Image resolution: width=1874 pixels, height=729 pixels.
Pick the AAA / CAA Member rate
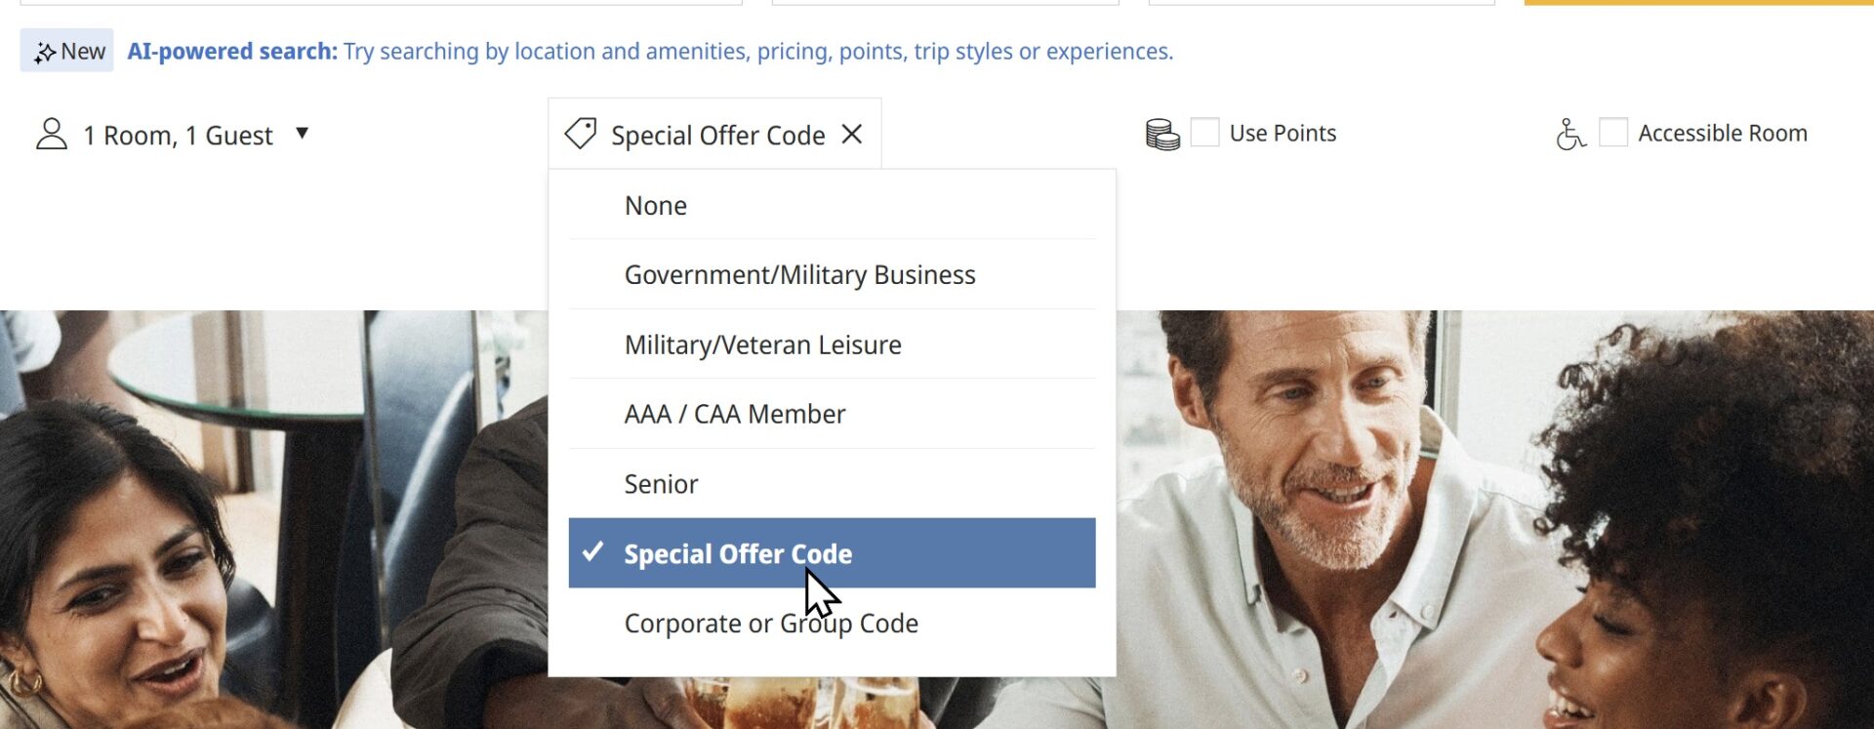[735, 413]
